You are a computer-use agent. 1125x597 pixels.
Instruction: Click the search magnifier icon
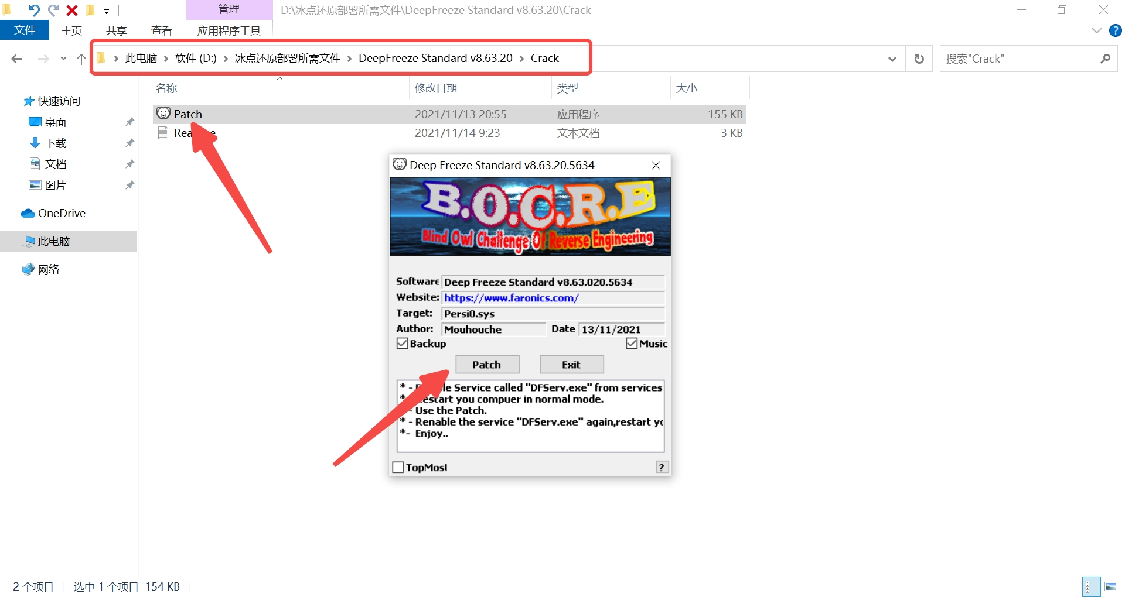click(1105, 59)
